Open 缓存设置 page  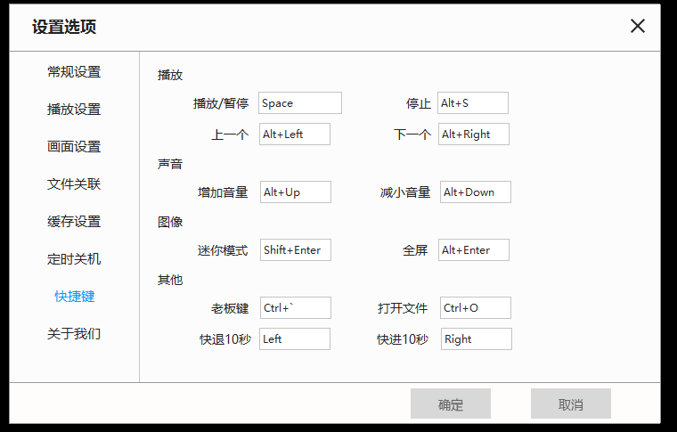point(74,222)
